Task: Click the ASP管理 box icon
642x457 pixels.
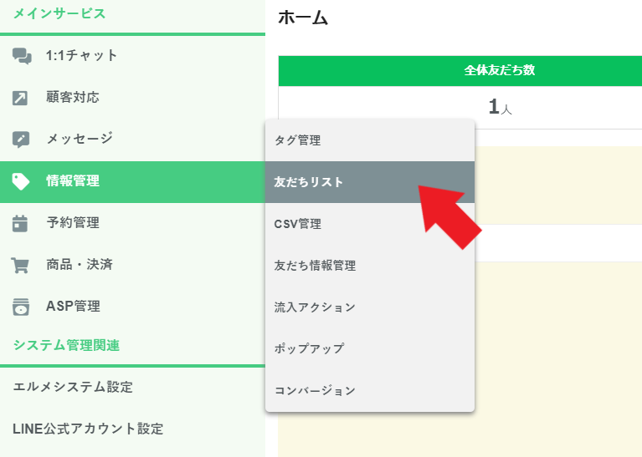Action: click(21, 307)
